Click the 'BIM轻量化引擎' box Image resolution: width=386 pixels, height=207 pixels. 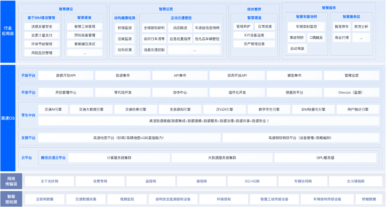(313, 110)
